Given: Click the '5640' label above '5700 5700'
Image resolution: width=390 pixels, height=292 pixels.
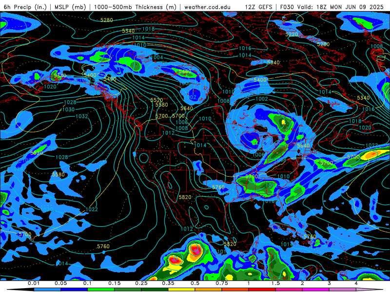Looking at the screenshot, I should 187,108.
